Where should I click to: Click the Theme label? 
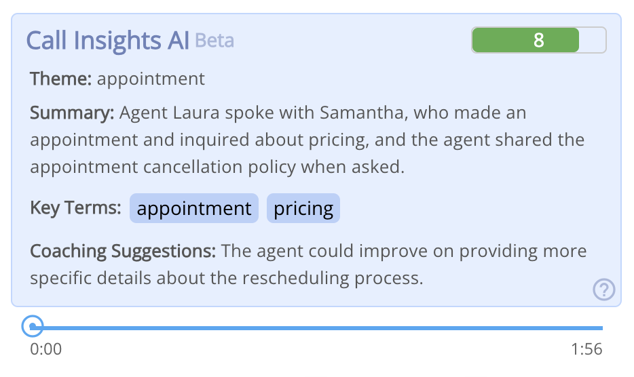coord(61,79)
